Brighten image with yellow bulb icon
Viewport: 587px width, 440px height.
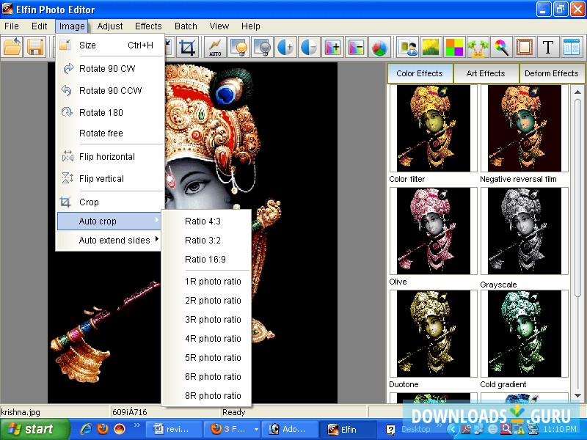pos(239,47)
